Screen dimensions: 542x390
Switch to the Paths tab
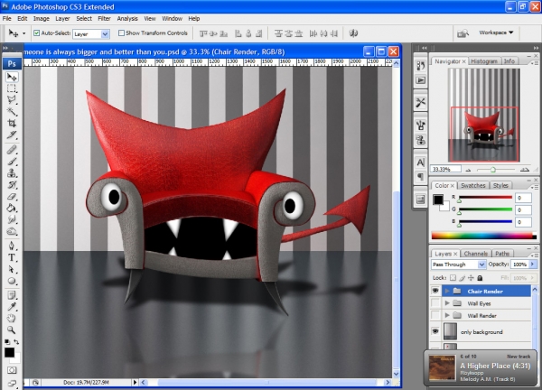pyautogui.click(x=502, y=254)
